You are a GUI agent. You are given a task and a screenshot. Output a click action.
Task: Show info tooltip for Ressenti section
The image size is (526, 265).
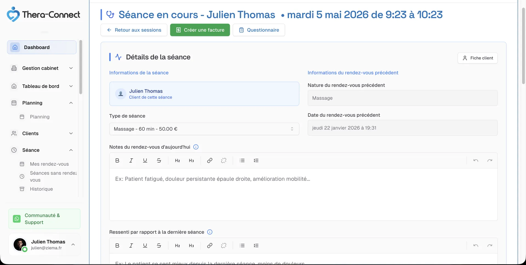210,232
